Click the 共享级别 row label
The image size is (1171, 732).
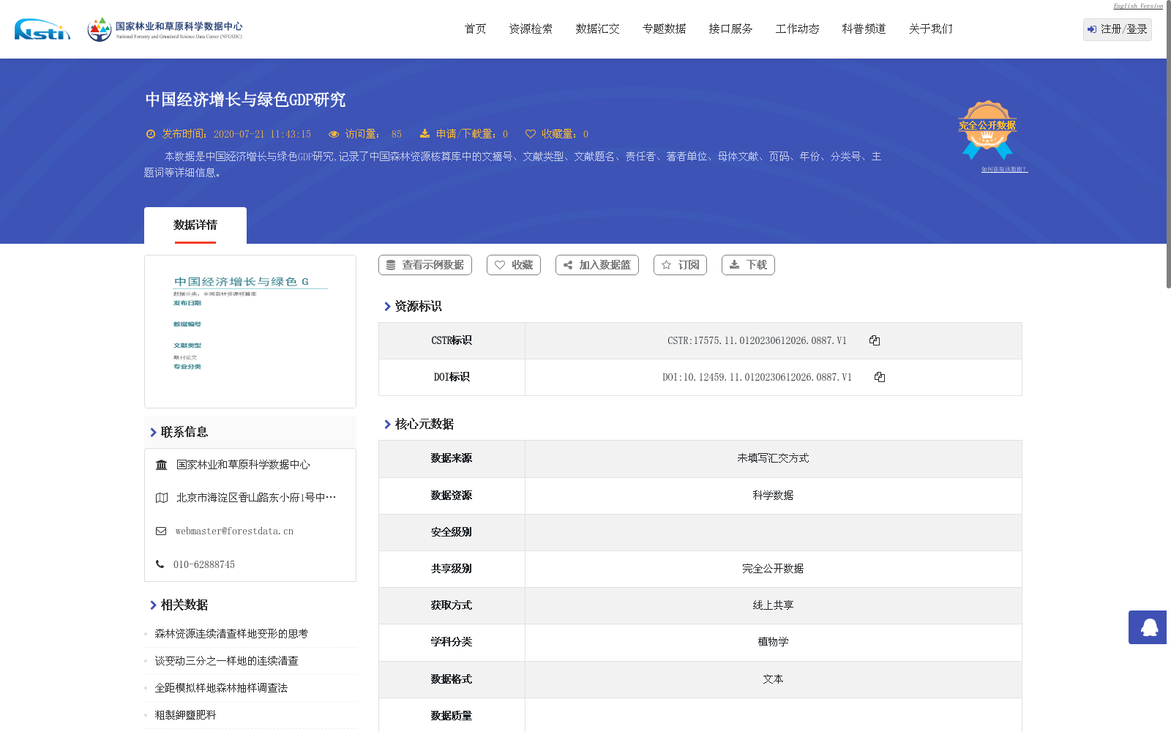(x=452, y=569)
